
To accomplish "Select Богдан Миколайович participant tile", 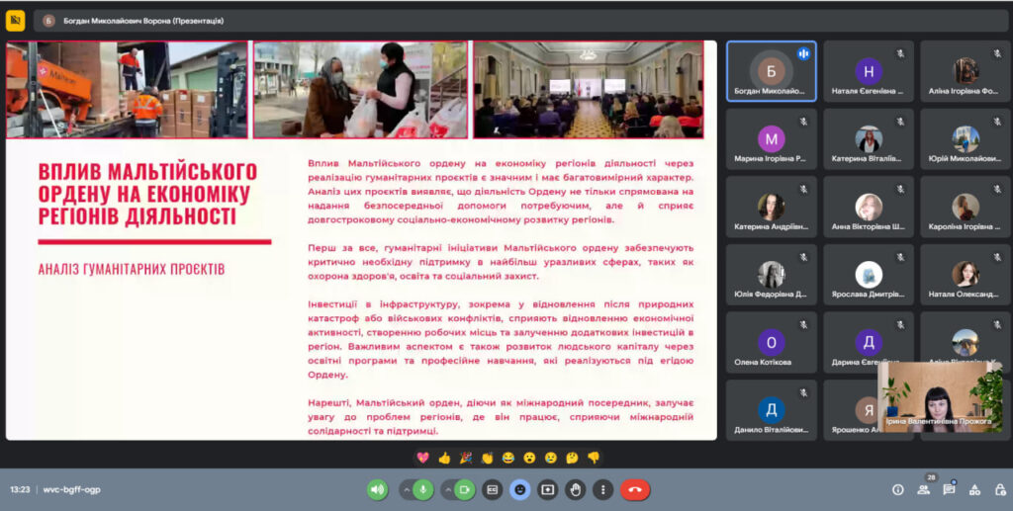I will [x=771, y=71].
